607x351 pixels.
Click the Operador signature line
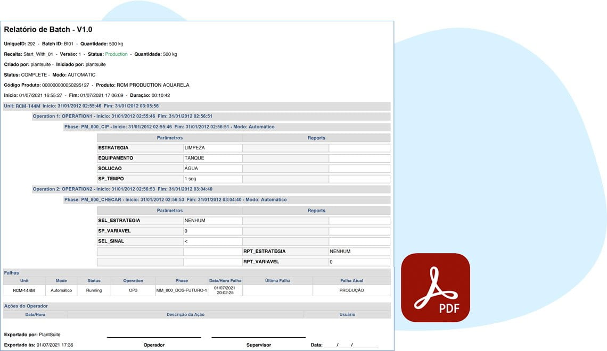(x=154, y=338)
